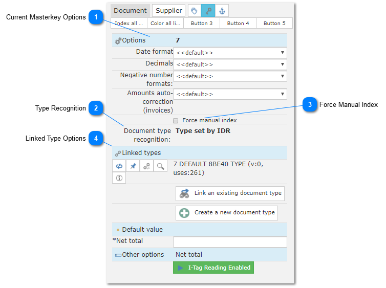Click the info icon for linked type
Image resolution: width=386 pixels, height=288 pixels.
[x=119, y=178]
